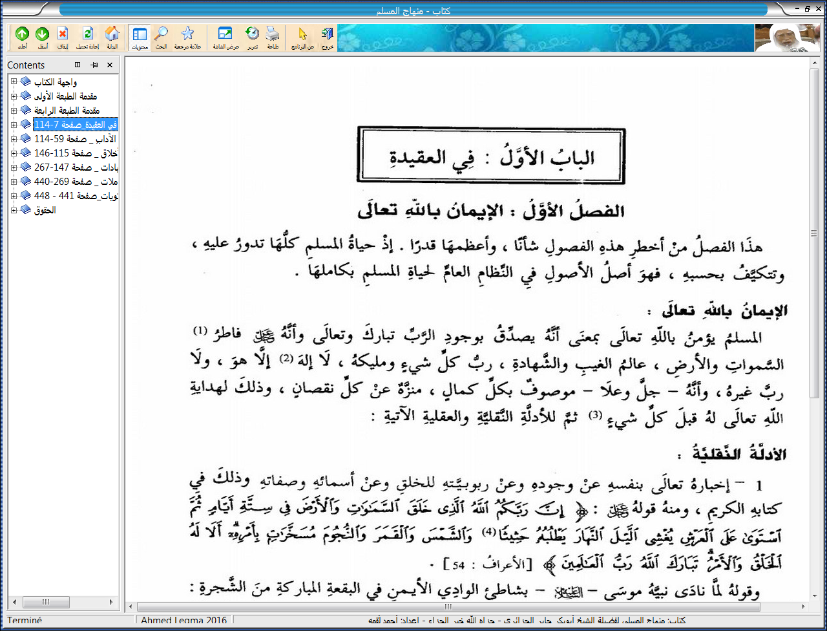827x631 pixels.
Task: Select the chapter for pages 441 - 448
Action: click(x=75, y=195)
